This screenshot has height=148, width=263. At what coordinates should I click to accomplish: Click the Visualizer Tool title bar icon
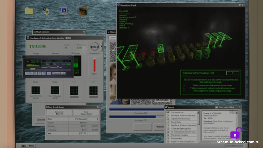coord(118,5)
